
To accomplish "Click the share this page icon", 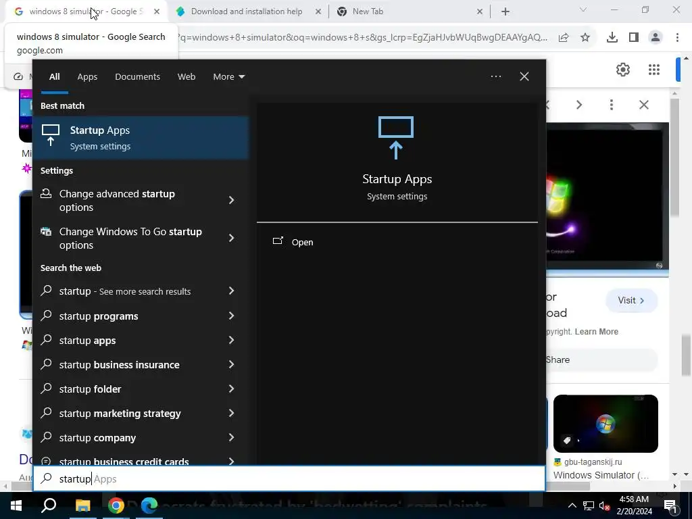I will point(564,38).
